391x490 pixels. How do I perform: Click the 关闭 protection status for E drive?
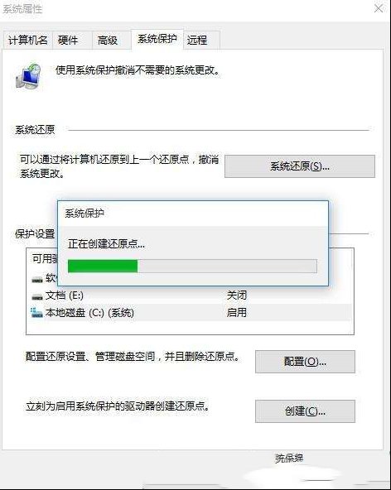pos(236,295)
